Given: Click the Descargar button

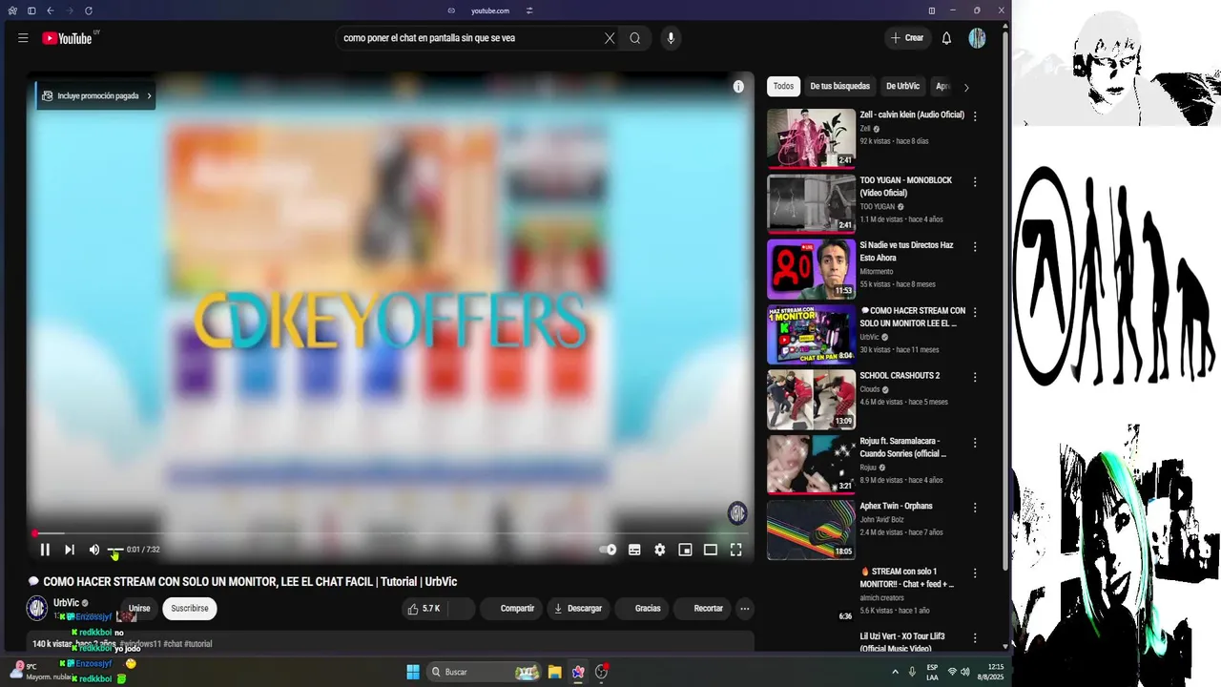Looking at the screenshot, I should 578,609.
